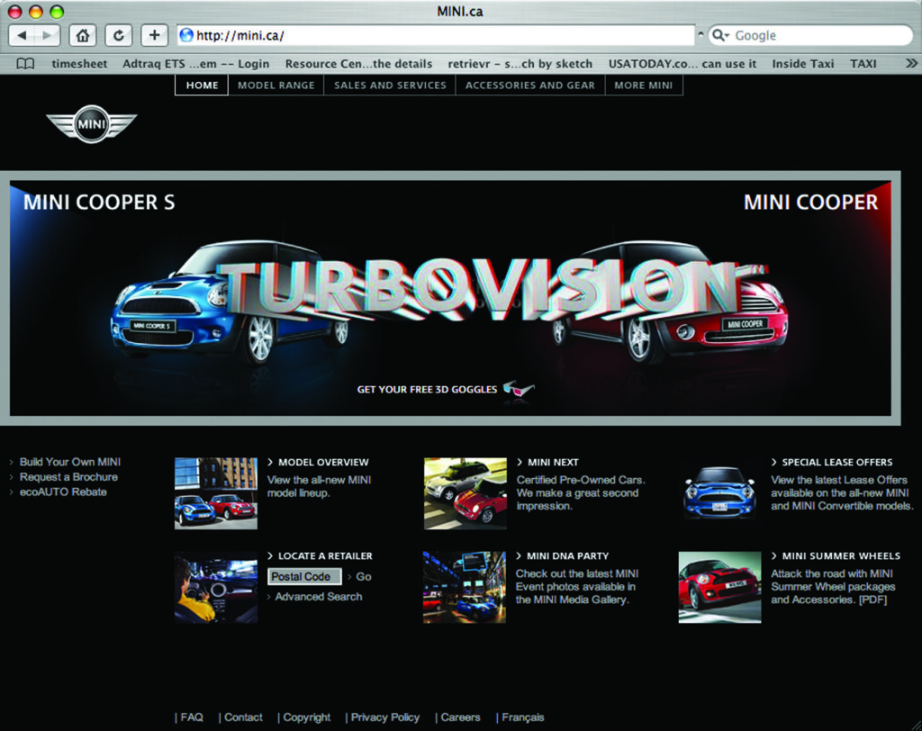922x731 pixels.
Task: Show more bookmarks via the double-chevron
Action: click(x=911, y=63)
